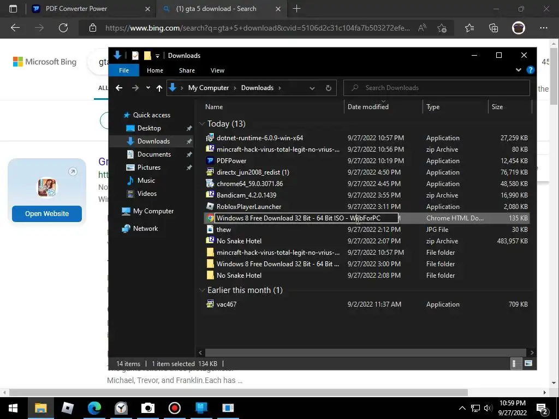The height and width of the screenshot is (419, 559).
Task: Click the Microsoft Bing logo
Action: tap(45, 62)
